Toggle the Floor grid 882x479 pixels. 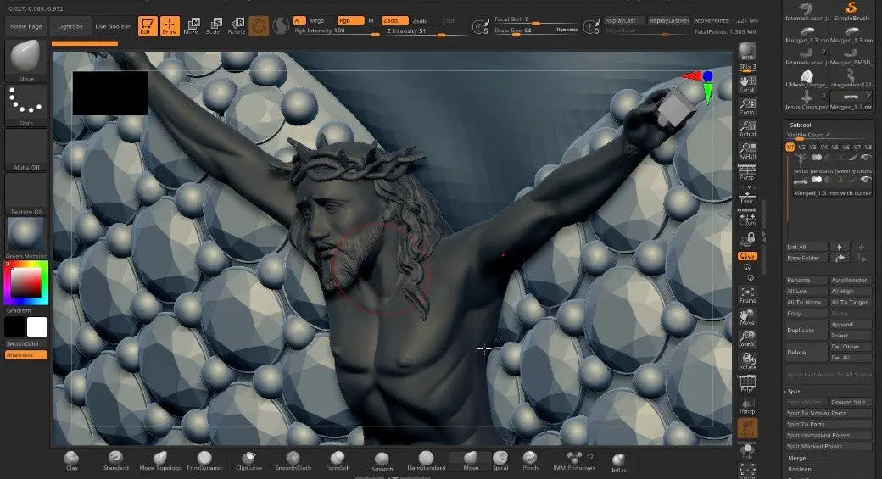click(x=747, y=194)
